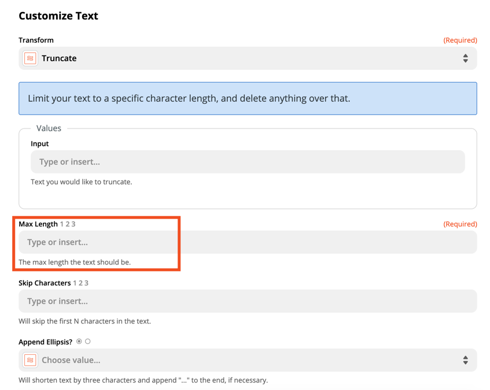Click the '(Required)' tag next to Transform

tap(460, 40)
